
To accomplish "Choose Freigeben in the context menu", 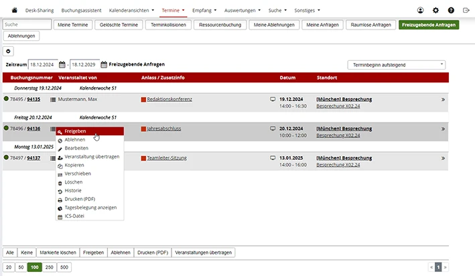I will [x=90, y=131].
